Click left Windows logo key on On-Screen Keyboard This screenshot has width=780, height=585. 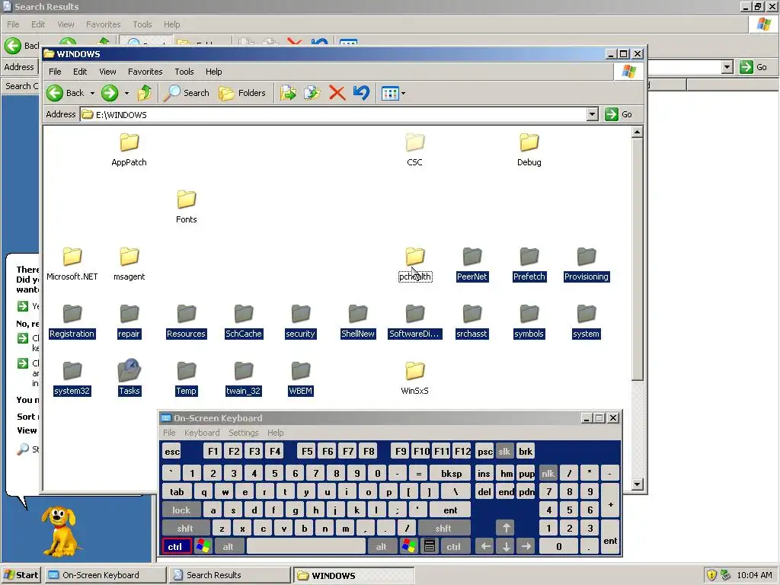click(203, 547)
